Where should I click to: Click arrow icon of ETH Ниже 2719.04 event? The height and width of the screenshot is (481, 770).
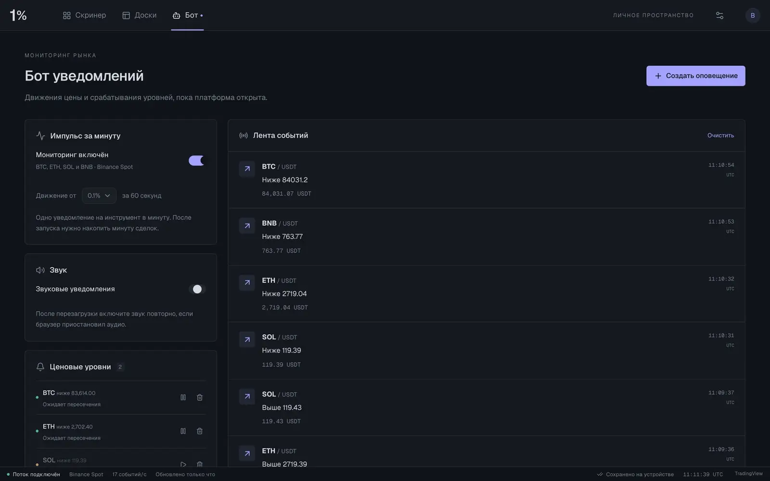(247, 282)
